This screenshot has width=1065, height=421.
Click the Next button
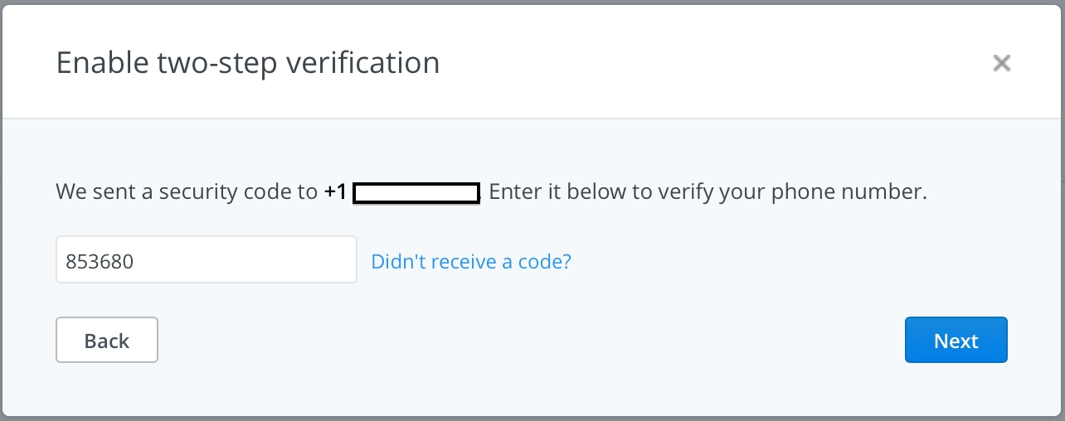pos(956,341)
